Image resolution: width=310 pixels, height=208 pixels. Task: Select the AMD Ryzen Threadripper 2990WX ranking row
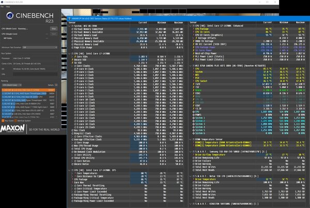28,94
